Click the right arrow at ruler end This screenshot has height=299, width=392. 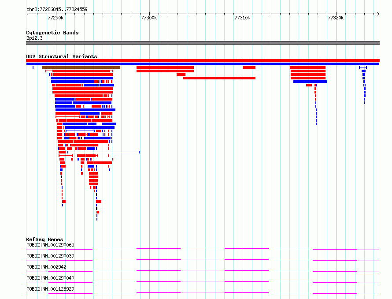coord(378,14)
